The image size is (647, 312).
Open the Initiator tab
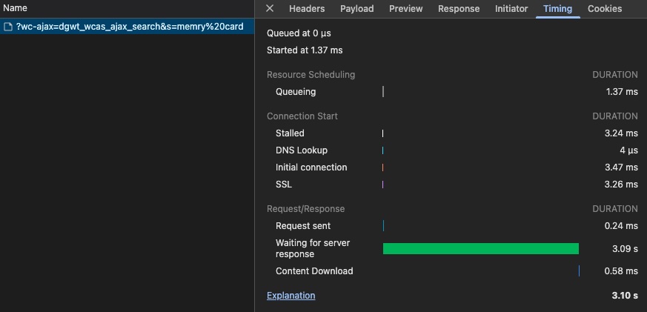pos(511,9)
